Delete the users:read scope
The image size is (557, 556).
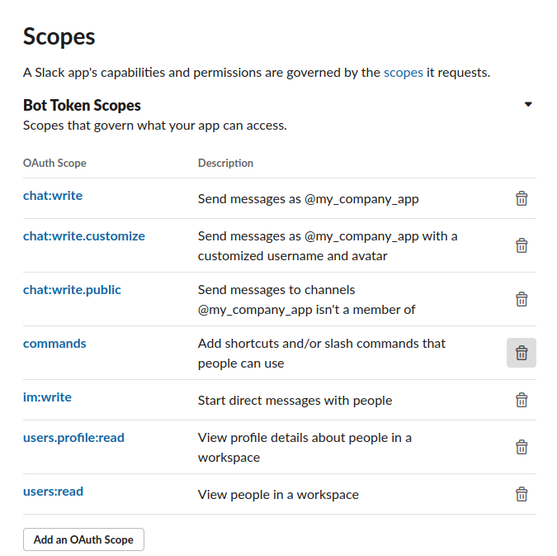click(522, 494)
